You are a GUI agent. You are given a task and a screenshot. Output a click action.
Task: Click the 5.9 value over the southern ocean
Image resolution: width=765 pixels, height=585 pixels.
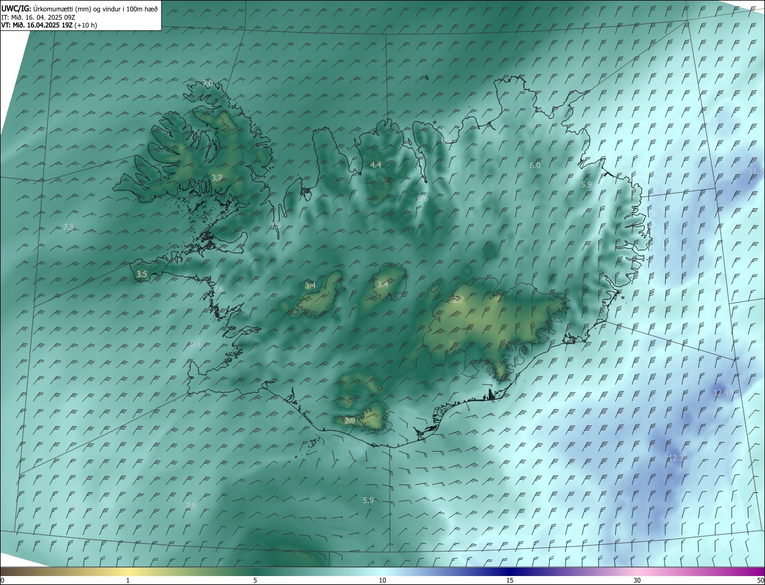(368, 500)
